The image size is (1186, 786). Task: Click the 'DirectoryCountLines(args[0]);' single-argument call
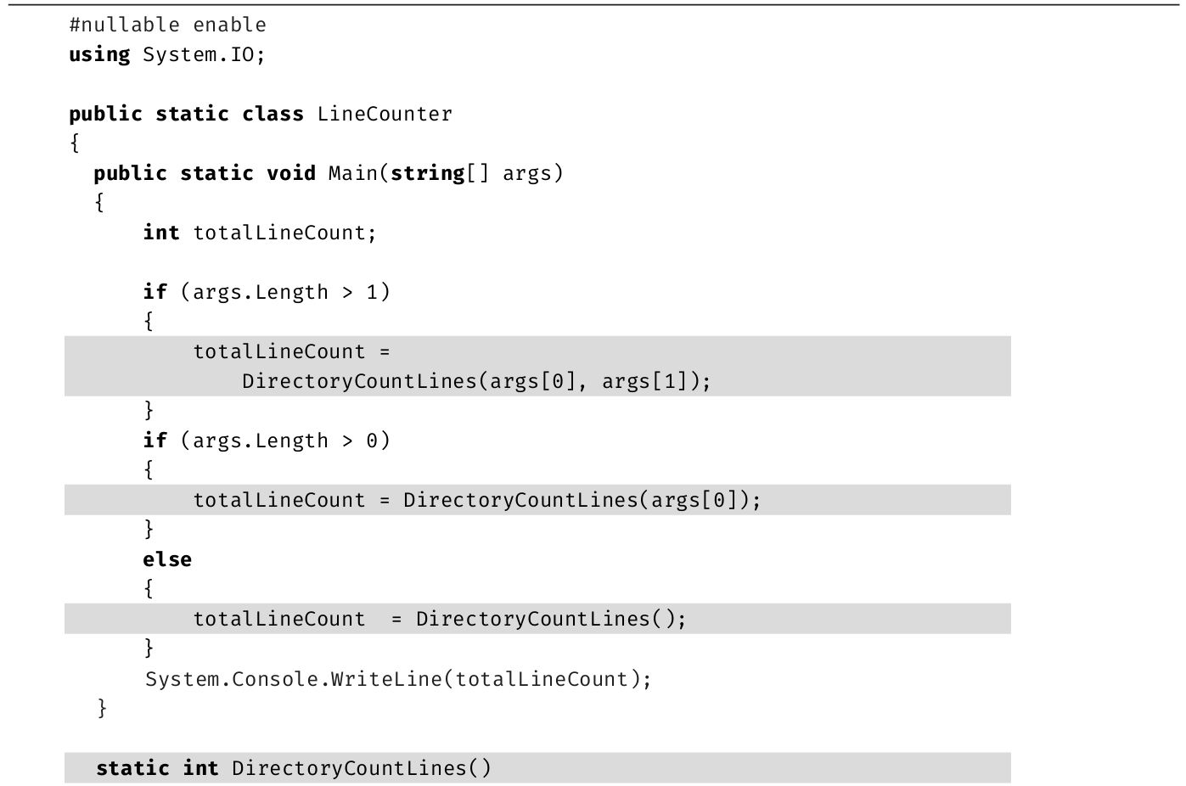(x=582, y=501)
